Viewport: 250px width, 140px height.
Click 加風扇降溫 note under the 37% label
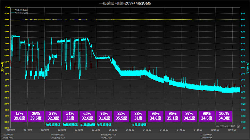point(53,125)
